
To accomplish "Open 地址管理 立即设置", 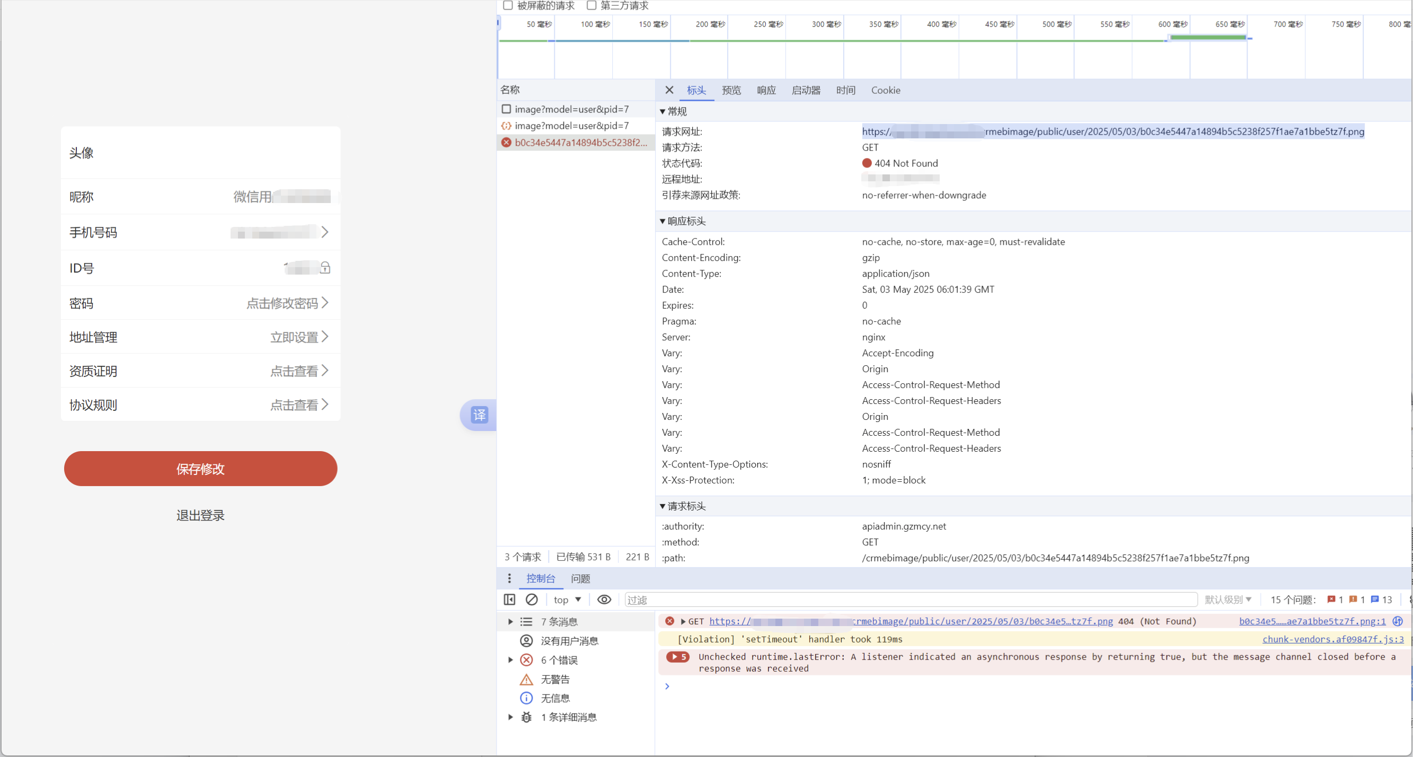I will [x=200, y=337].
